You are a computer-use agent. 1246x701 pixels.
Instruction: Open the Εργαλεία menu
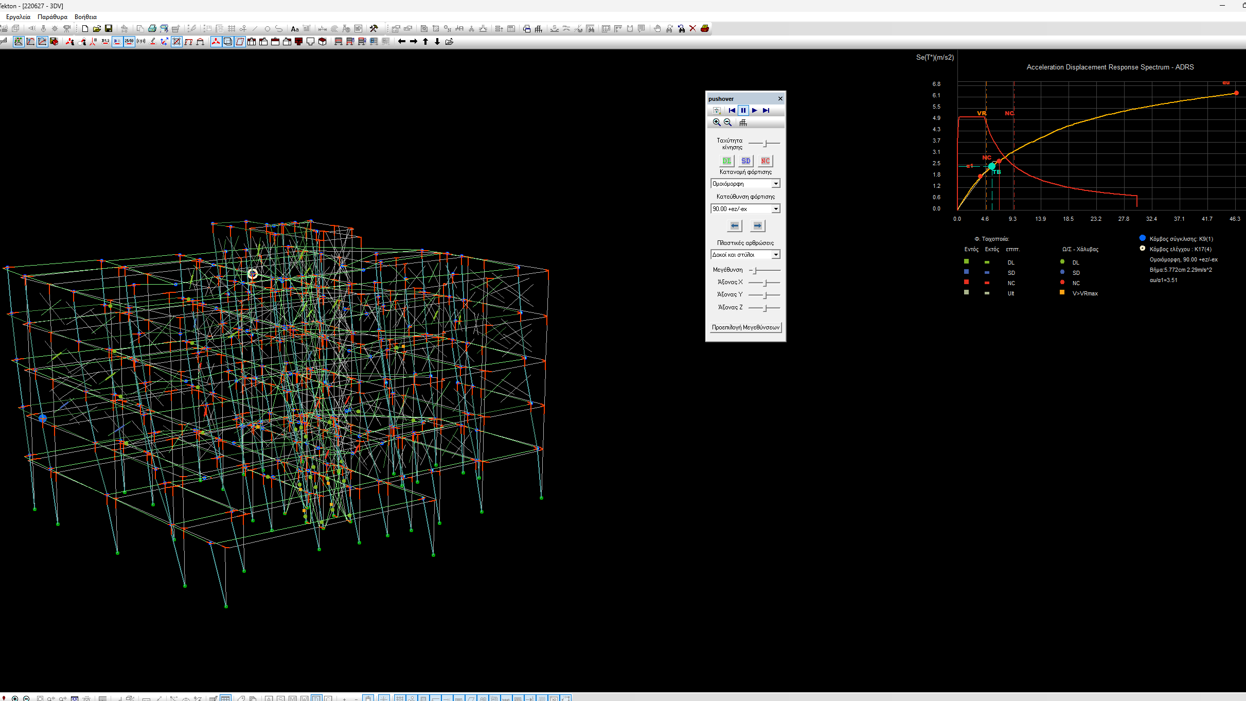pos(18,17)
